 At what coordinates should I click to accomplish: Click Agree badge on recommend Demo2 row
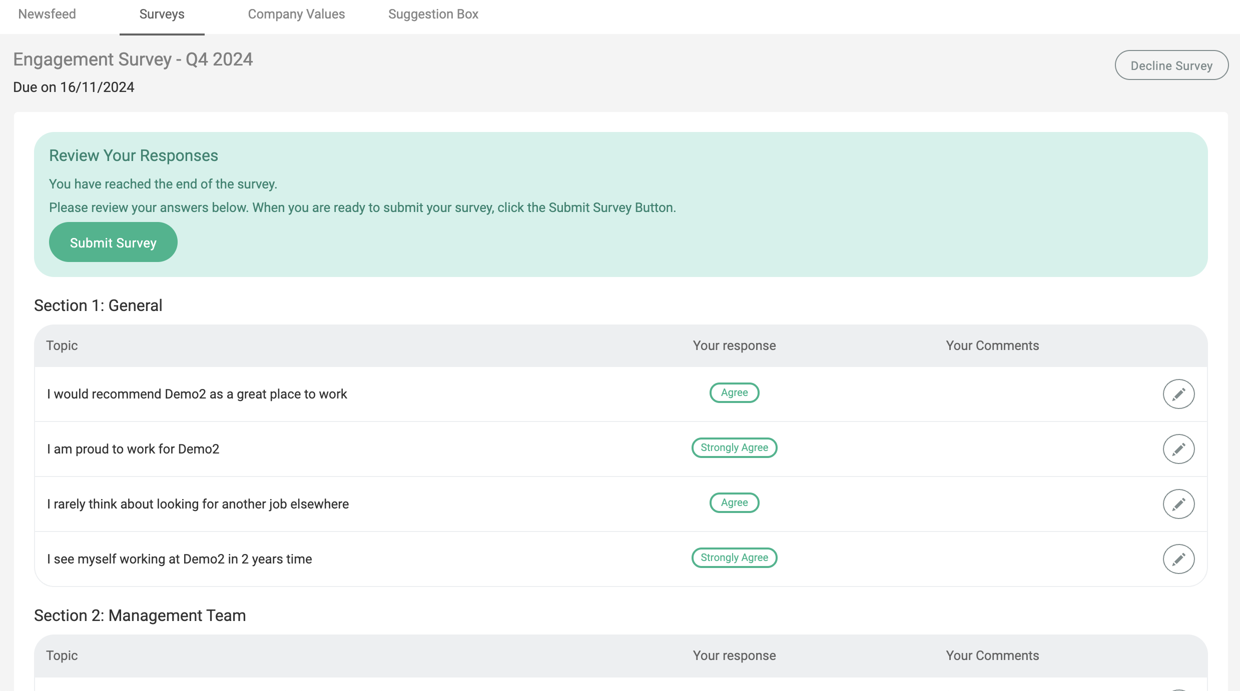click(734, 393)
